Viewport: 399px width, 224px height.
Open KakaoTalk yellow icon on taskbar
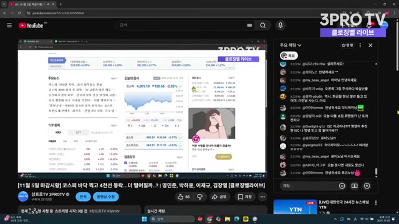pyautogui.click(x=246, y=219)
